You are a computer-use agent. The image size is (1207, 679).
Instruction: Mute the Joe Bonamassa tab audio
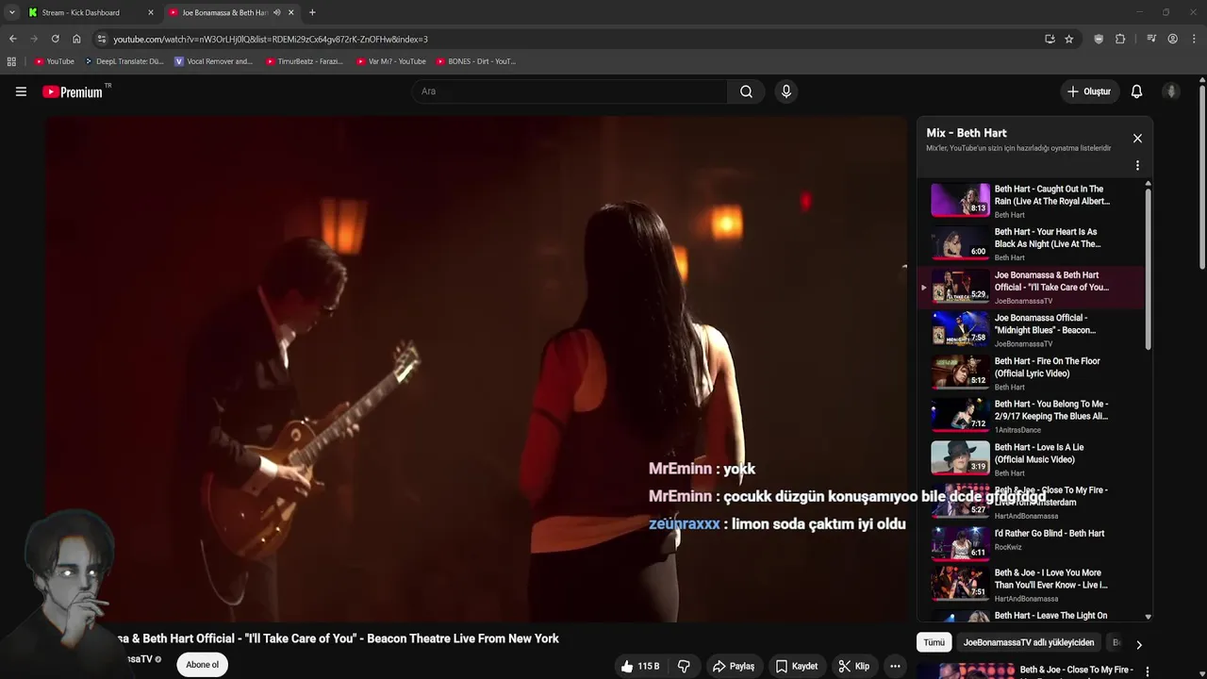pyautogui.click(x=276, y=12)
